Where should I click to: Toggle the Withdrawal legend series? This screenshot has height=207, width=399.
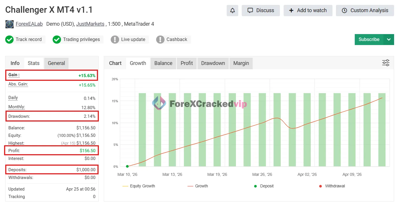(x=332, y=186)
